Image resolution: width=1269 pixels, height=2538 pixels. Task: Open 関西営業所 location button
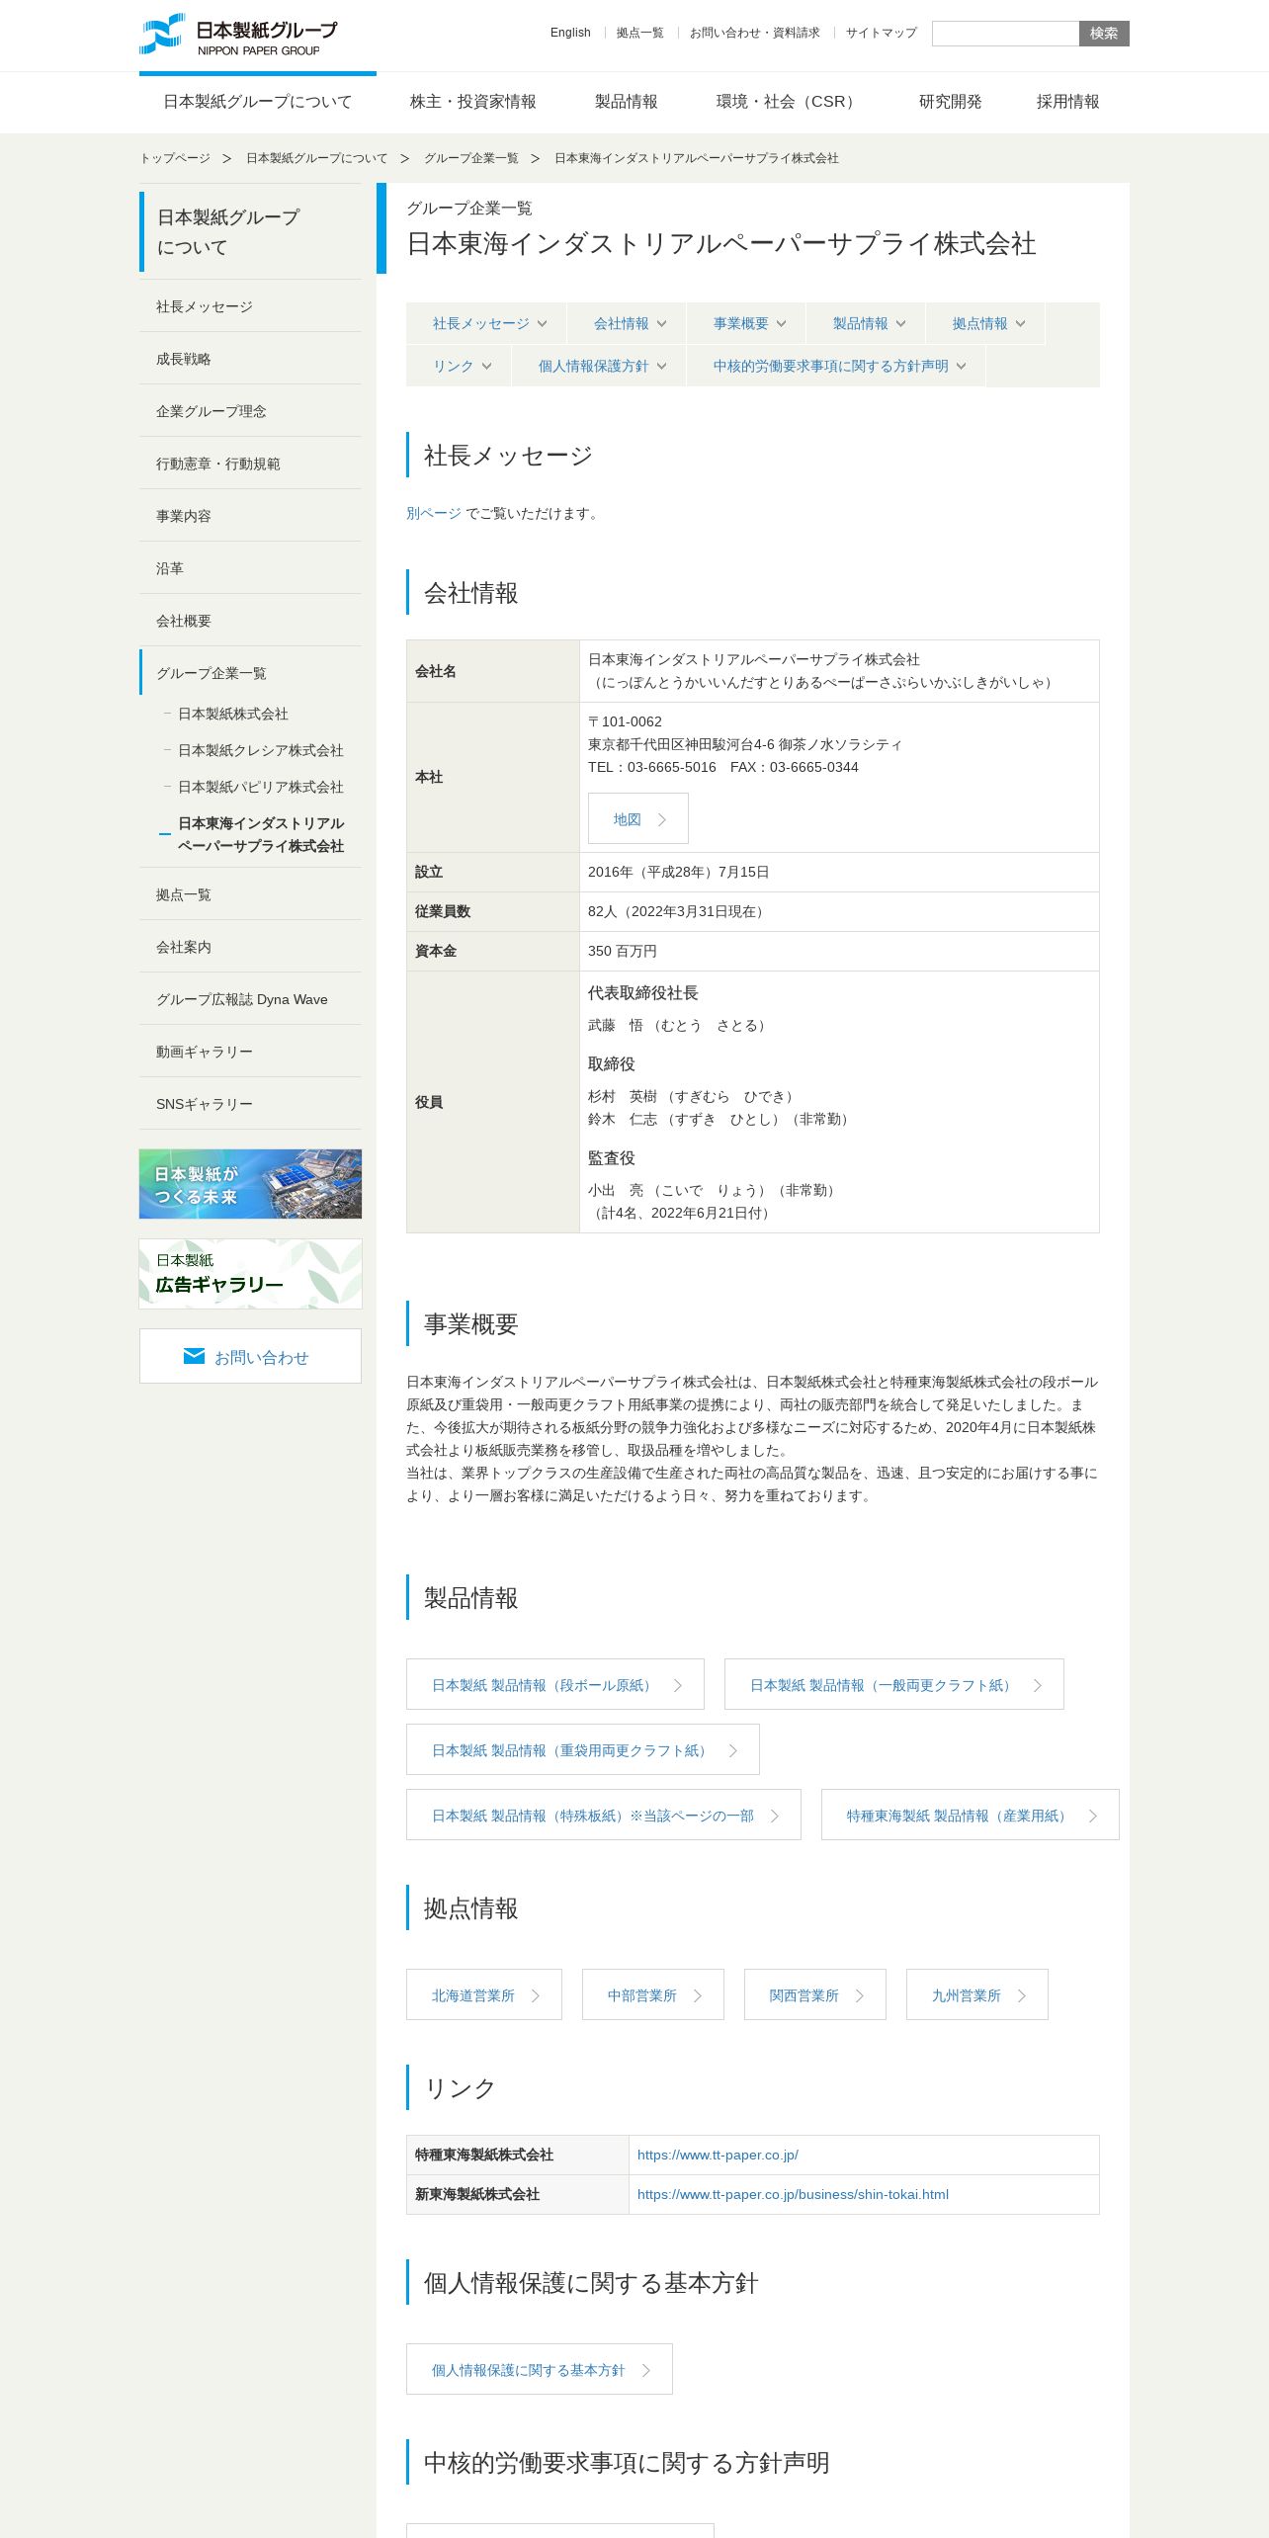tap(815, 1994)
